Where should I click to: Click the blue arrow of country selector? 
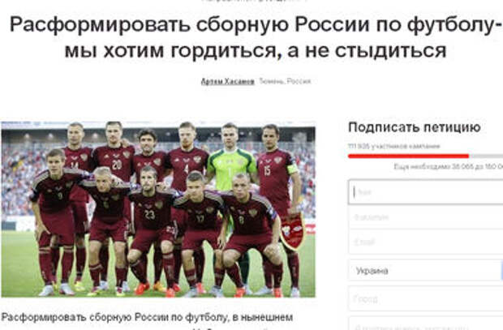501,271
